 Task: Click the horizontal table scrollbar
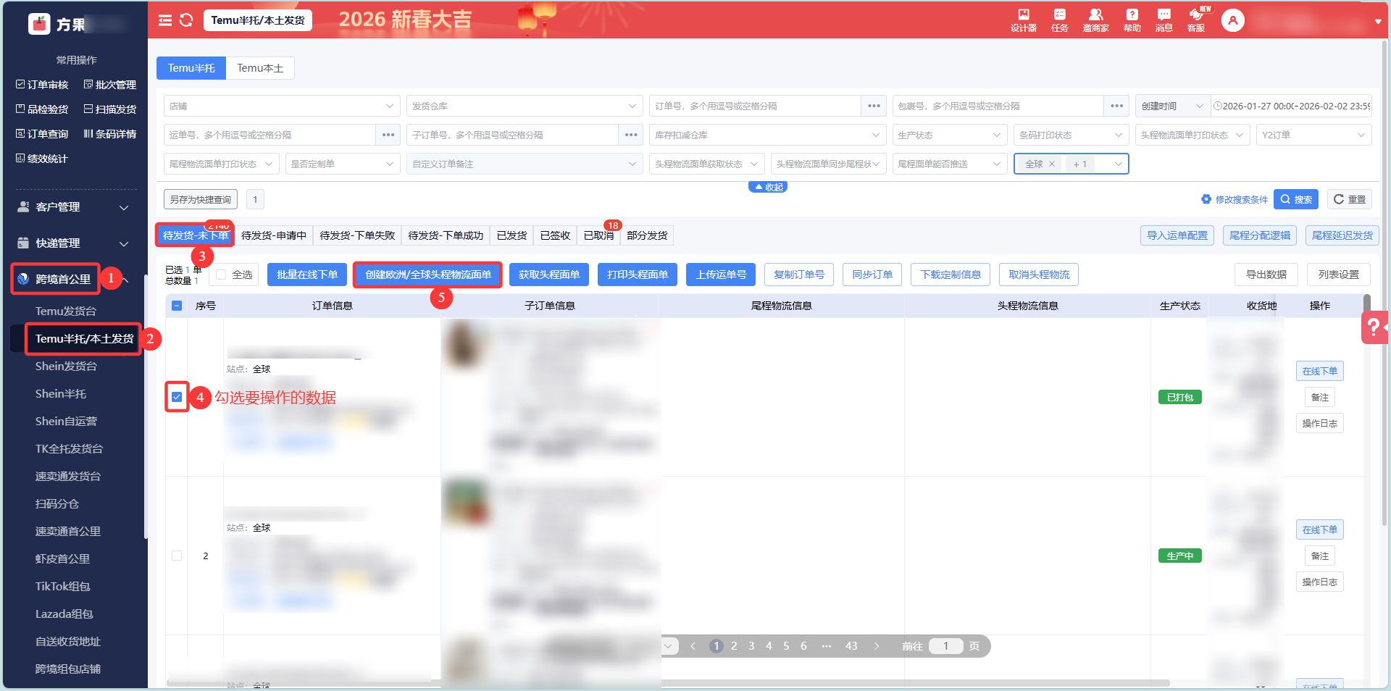668,683
